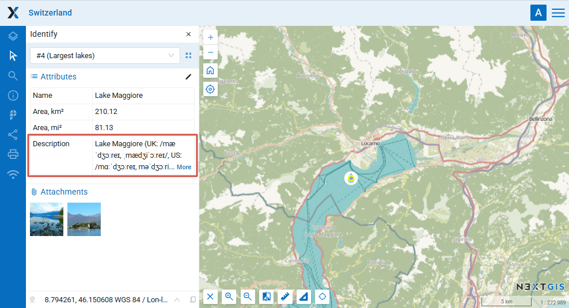Click the Attributes section header
The width and height of the screenshot is (569, 308).
click(58, 77)
